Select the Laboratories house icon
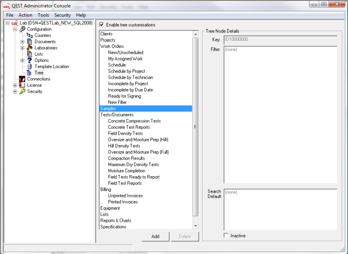 point(30,48)
